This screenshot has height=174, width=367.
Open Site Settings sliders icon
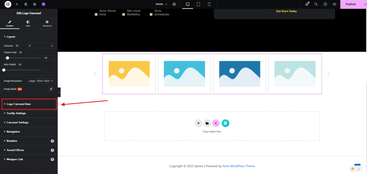tap(26, 4)
